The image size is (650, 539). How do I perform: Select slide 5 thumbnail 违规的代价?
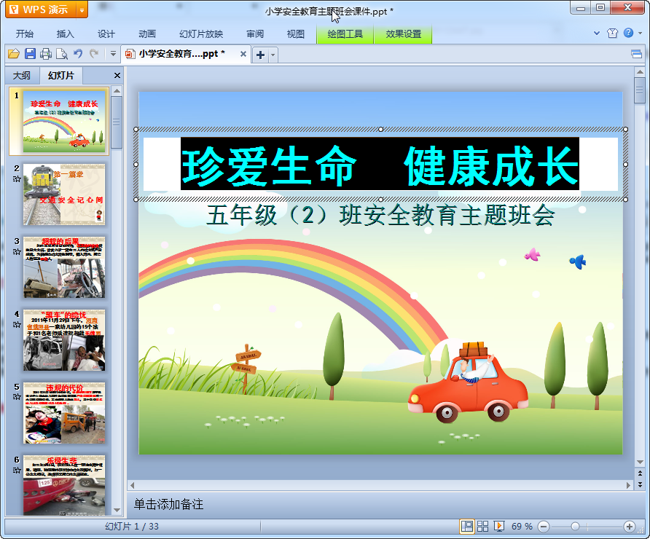(64, 413)
